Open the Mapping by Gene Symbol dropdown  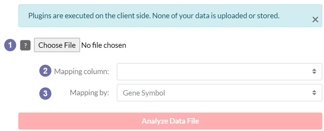(220, 93)
